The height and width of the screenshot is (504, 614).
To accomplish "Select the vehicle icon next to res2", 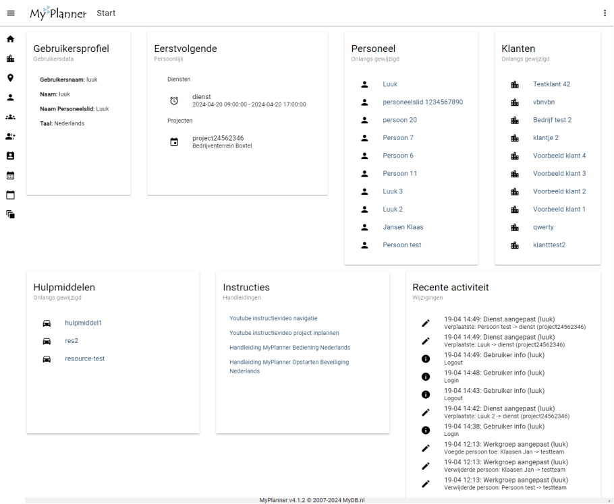I will (x=47, y=340).
